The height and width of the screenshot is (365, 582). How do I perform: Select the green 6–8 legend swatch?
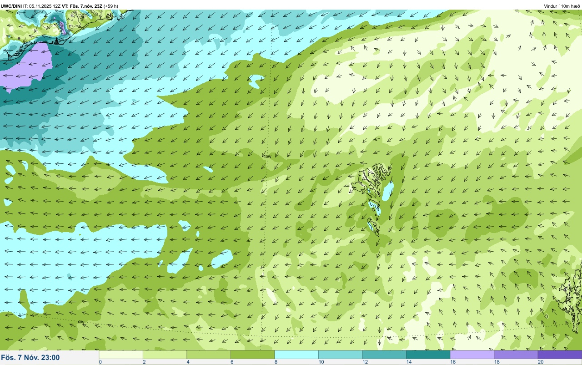click(x=252, y=355)
